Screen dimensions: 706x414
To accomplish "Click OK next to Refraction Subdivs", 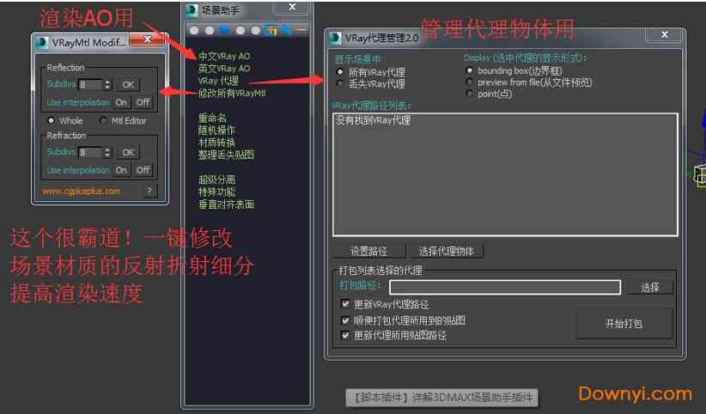I will click(128, 152).
